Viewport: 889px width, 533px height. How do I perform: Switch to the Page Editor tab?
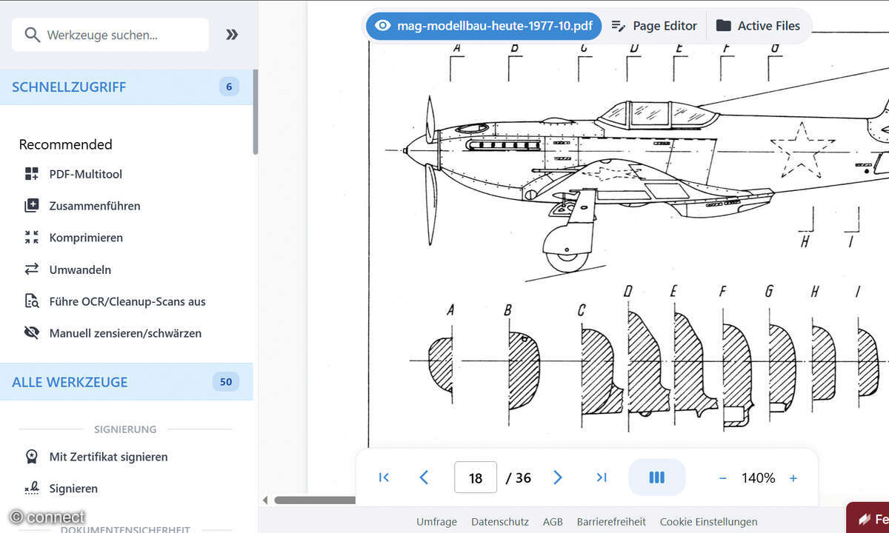[x=654, y=26]
